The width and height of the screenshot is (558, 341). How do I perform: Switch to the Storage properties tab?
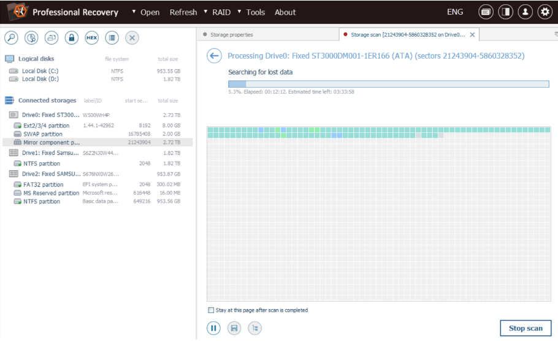pos(231,35)
